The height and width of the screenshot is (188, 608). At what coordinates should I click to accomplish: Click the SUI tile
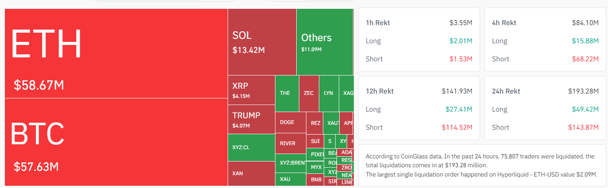[x=315, y=142]
